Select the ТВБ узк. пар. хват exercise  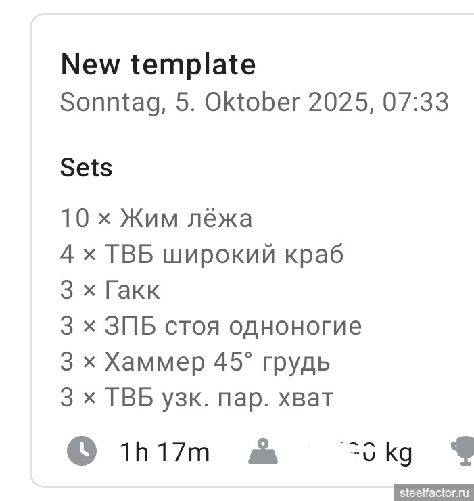(x=219, y=398)
